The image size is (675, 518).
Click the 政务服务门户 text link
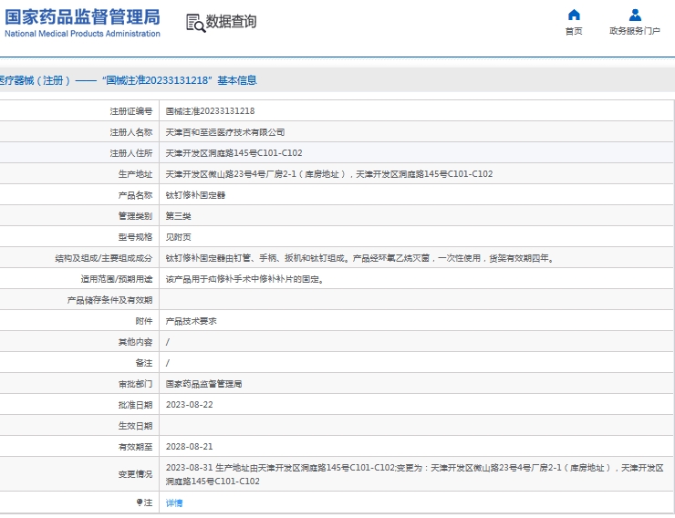[x=635, y=31]
